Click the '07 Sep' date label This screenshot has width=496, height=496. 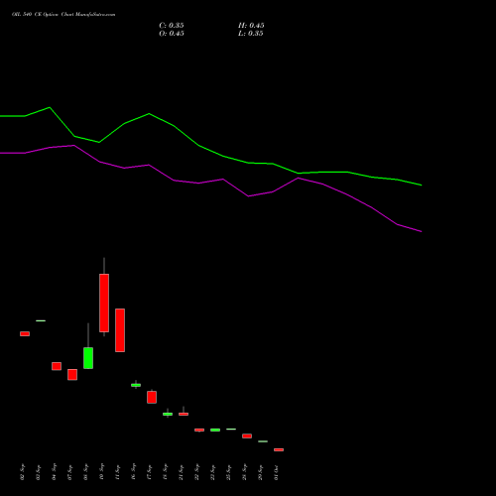[69, 472]
